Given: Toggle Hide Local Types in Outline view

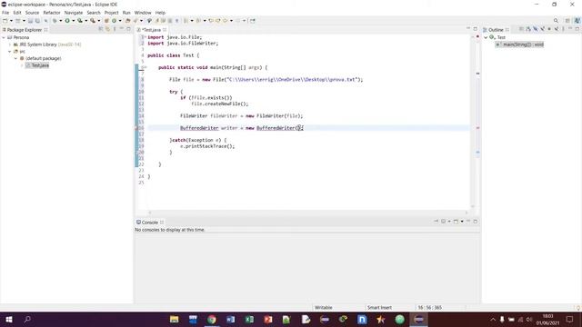Looking at the screenshot, I should pyautogui.click(x=557, y=29).
